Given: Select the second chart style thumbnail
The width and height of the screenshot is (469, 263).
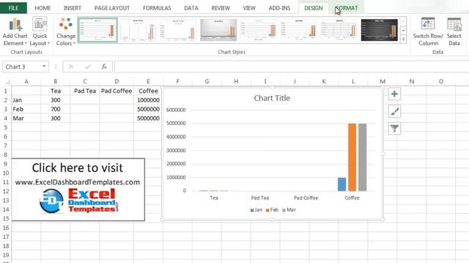Looking at the screenshot, I should [138, 30].
